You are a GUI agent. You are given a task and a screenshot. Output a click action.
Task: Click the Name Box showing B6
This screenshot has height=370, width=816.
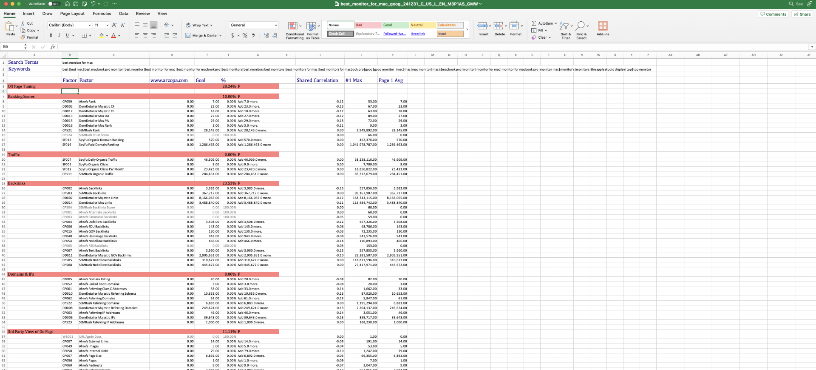click(x=13, y=47)
